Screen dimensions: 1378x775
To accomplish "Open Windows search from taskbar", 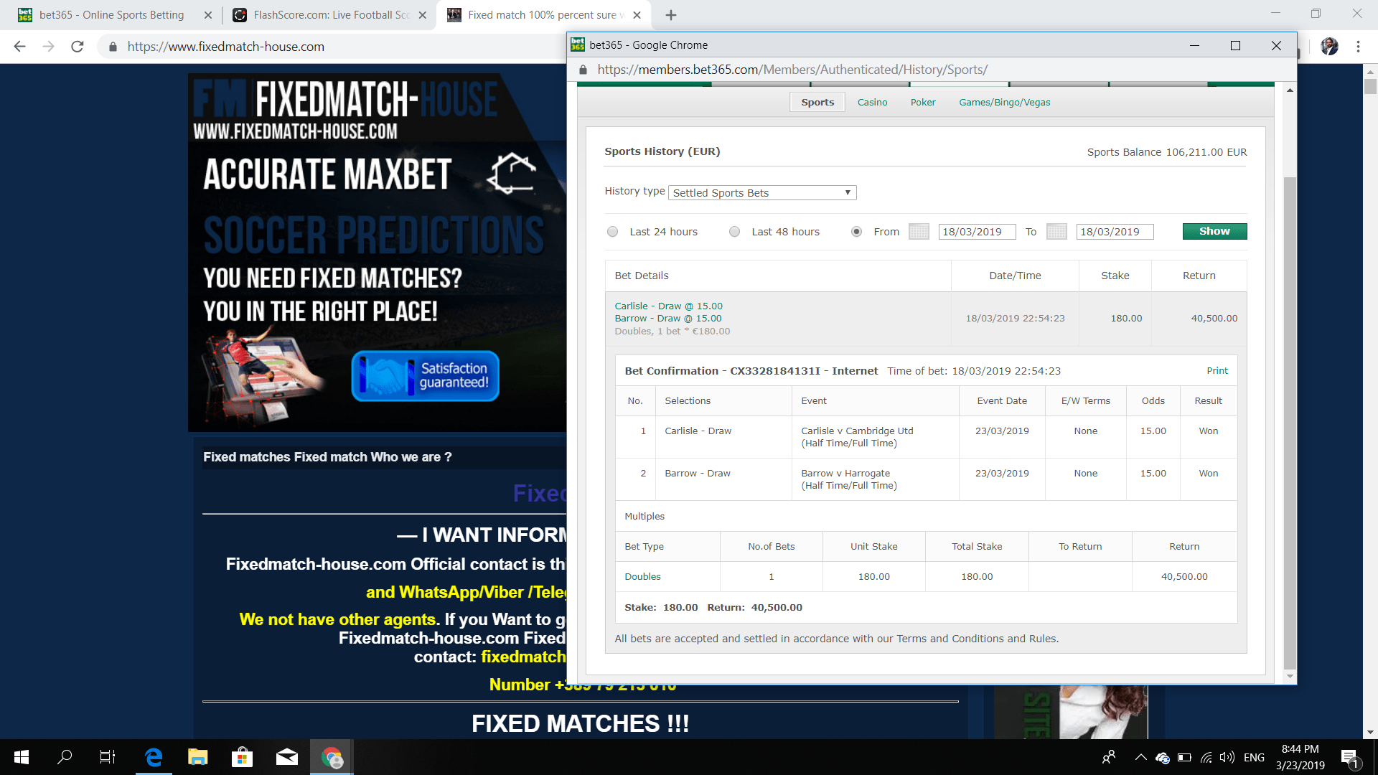I will [65, 757].
